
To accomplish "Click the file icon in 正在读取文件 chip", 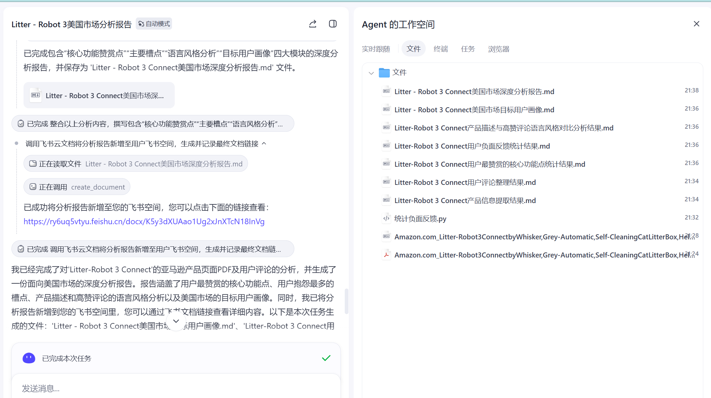I will pyautogui.click(x=33, y=164).
